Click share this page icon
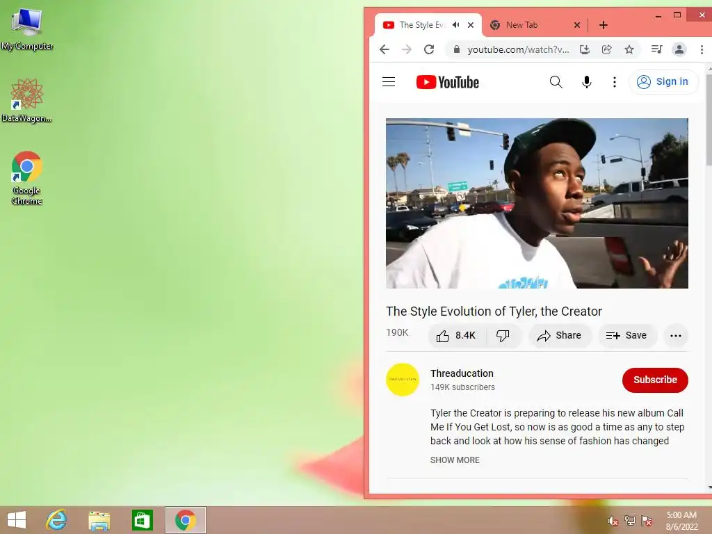Viewport: 712px width, 534px height. pos(606,49)
